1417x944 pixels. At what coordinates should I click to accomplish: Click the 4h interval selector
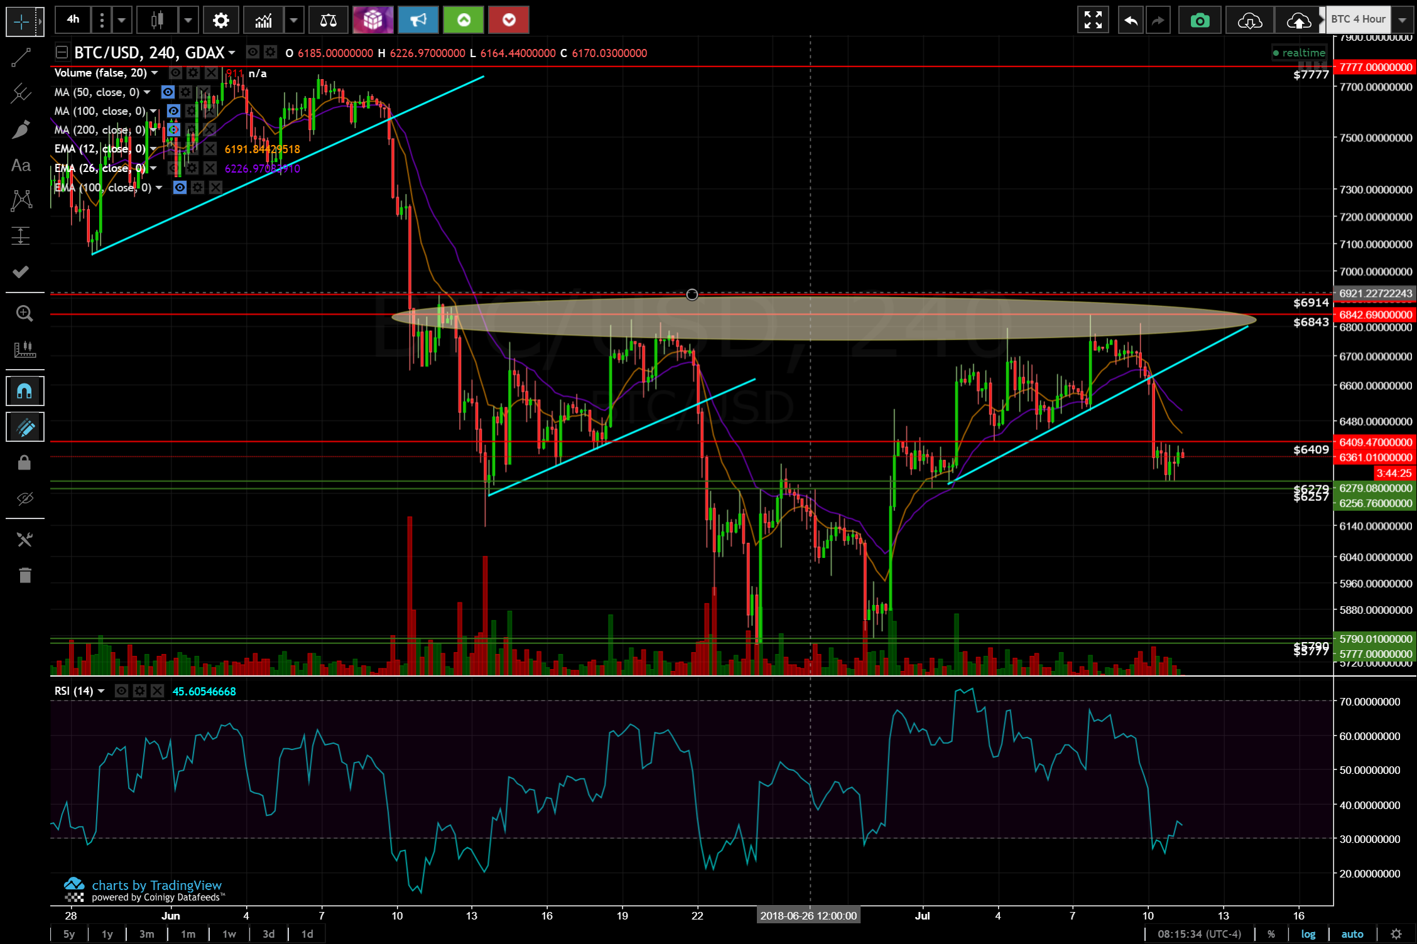click(x=73, y=20)
